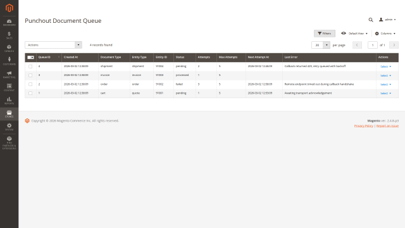Click 'Callback returned 429' error text
The image size is (405, 228).
point(315,66)
